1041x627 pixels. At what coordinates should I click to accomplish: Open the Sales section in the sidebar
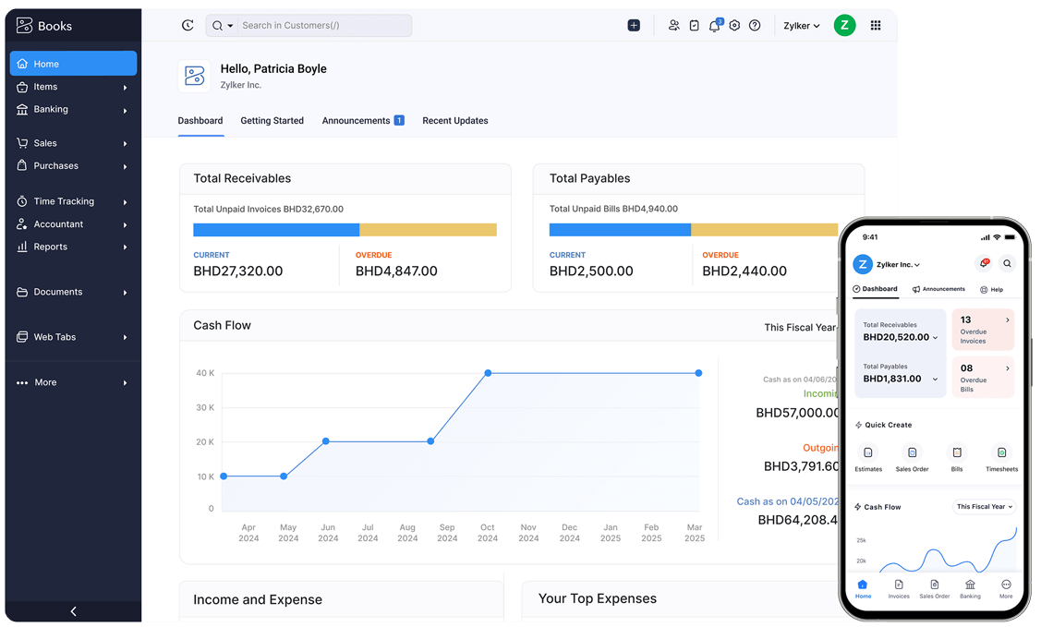click(x=43, y=143)
